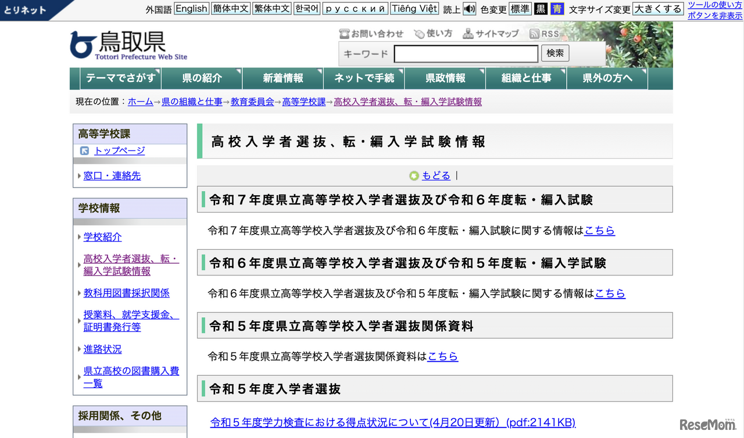This screenshot has width=744, height=438.
Task: Switch color scheme to 青 blue
Action: [557, 9]
